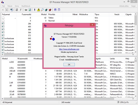Close the Névjegy about dialog
The width and height of the screenshot is (138, 105).
pos(92,25)
